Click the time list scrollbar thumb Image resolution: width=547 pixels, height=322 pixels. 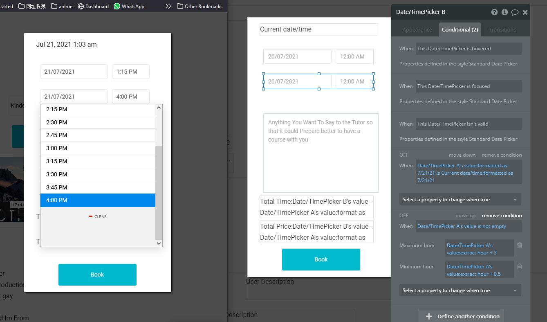(159, 192)
